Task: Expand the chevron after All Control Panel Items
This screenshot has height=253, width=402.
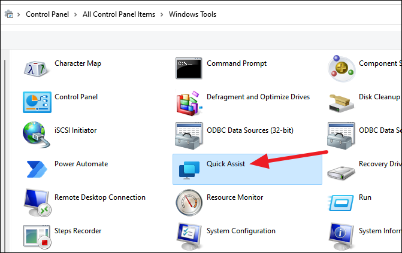Action: tap(162, 14)
